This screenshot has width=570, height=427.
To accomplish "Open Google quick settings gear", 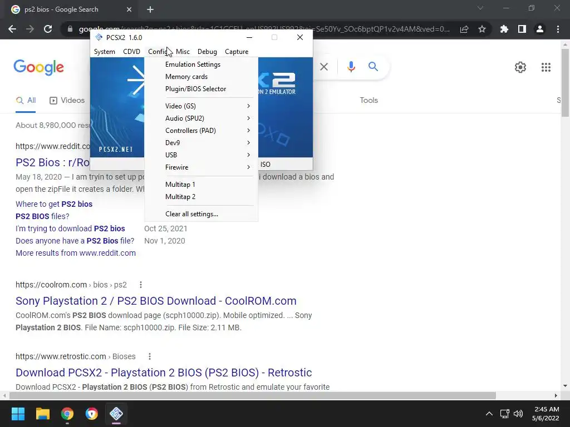I will [x=520, y=67].
